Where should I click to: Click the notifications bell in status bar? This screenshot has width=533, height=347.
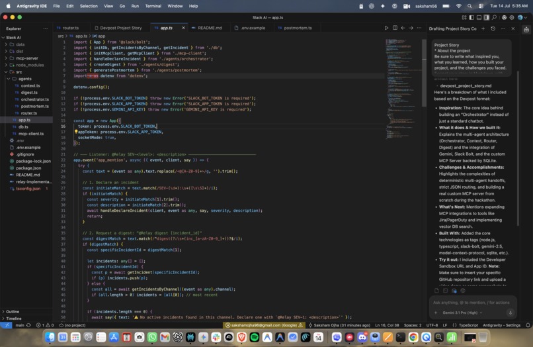[528, 325]
